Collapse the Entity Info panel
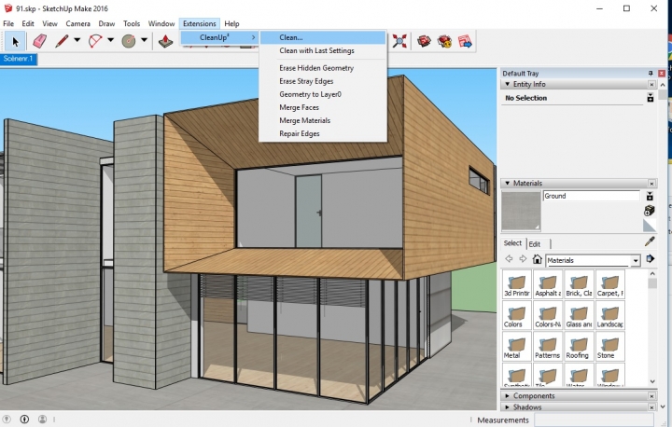Image resolution: width=672 pixels, height=427 pixels. pos(508,84)
